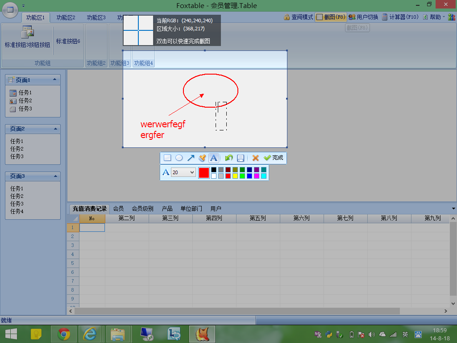Pick the dark navy color swatch
457x343 pixels.
[x=249, y=170]
